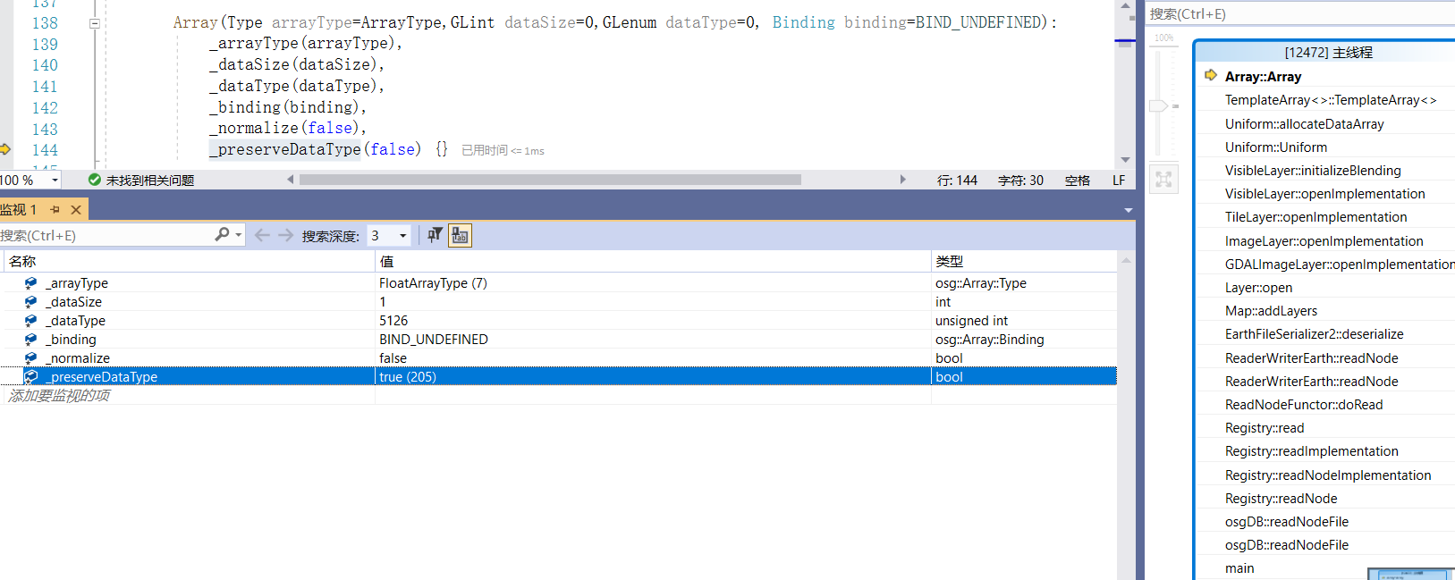Click yellow arrow beside Array::Array frame
This screenshot has width=1455, height=580.
[1211, 75]
